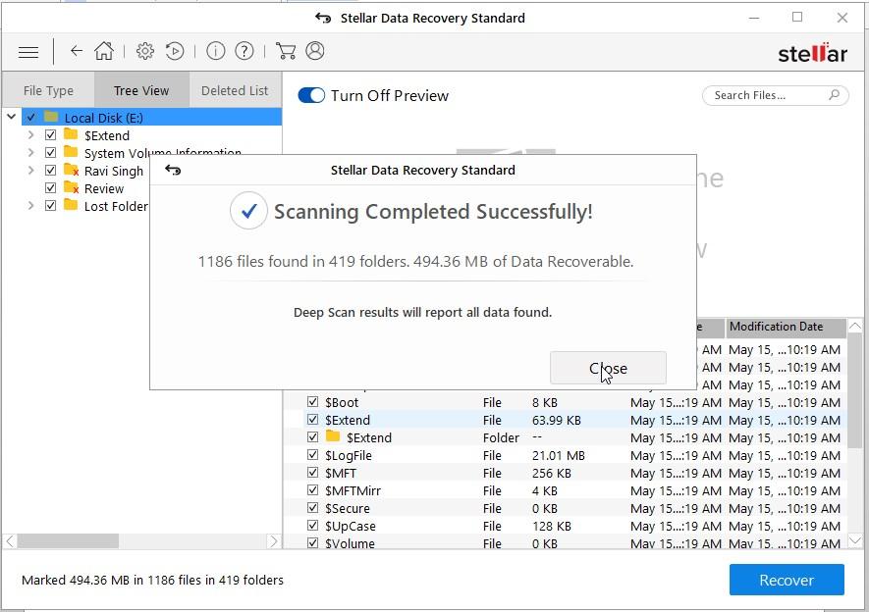
Task: Uncheck the $LogFile checkbox
Action: pyautogui.click(x=312, y=455)
